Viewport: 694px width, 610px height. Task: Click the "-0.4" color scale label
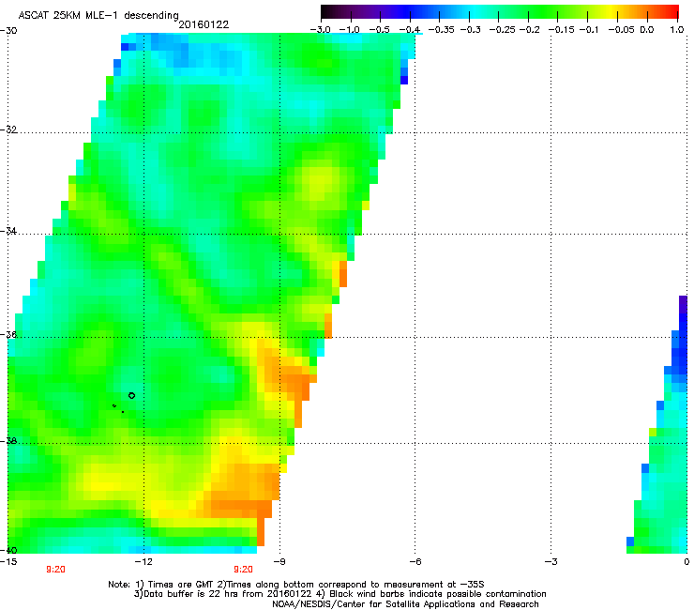coord(410,30)
